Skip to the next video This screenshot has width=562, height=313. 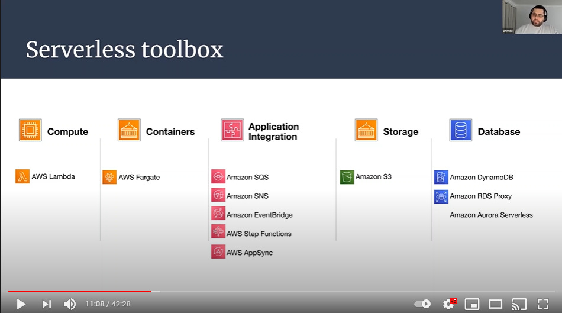(x=47, y=304)
